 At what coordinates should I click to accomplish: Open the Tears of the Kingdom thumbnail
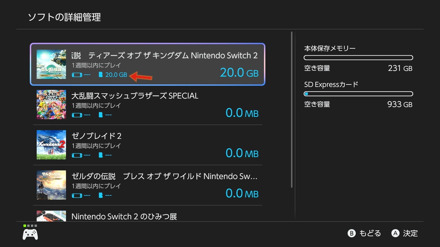click(51, 64)
